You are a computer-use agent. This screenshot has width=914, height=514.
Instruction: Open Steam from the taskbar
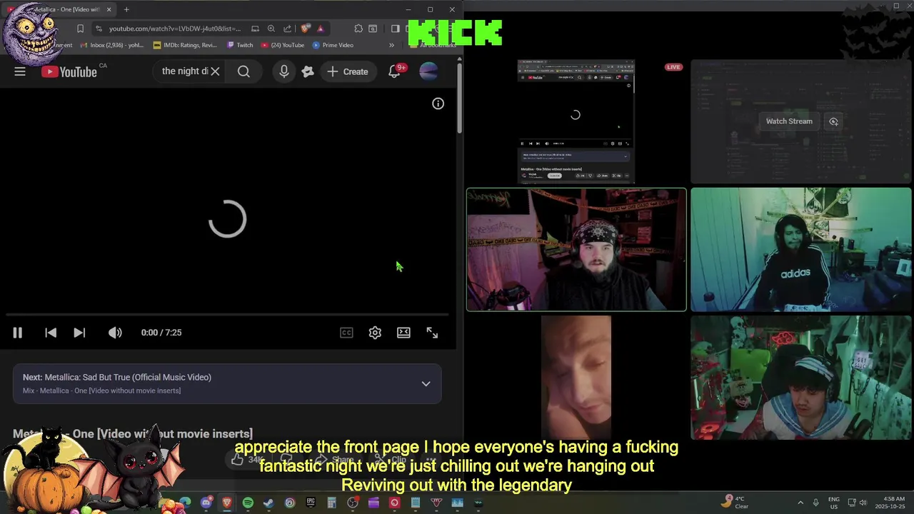click(268, 503)
